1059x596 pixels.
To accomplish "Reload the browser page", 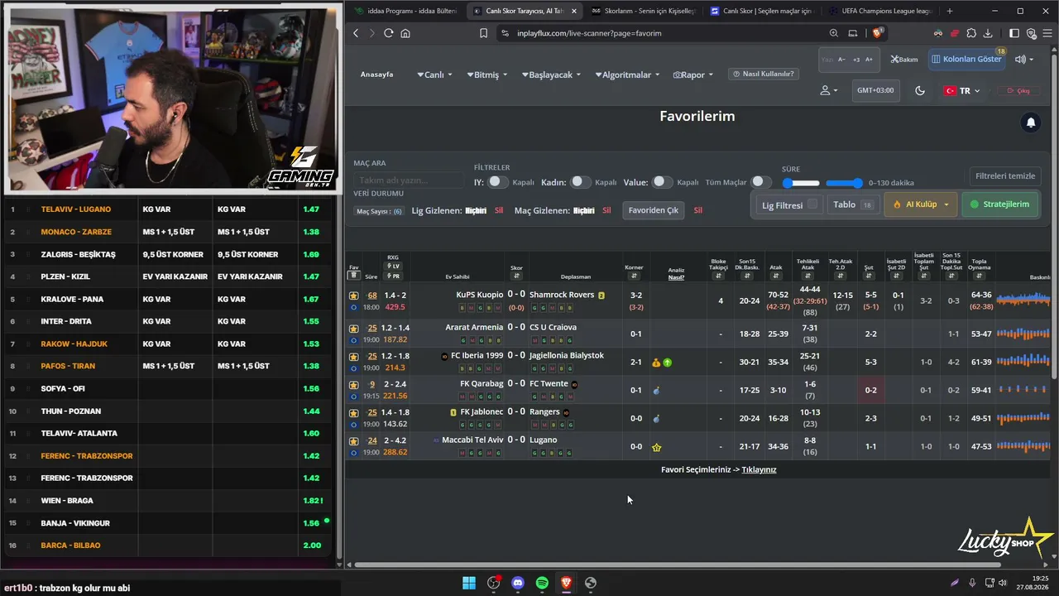I will [389, 33].
